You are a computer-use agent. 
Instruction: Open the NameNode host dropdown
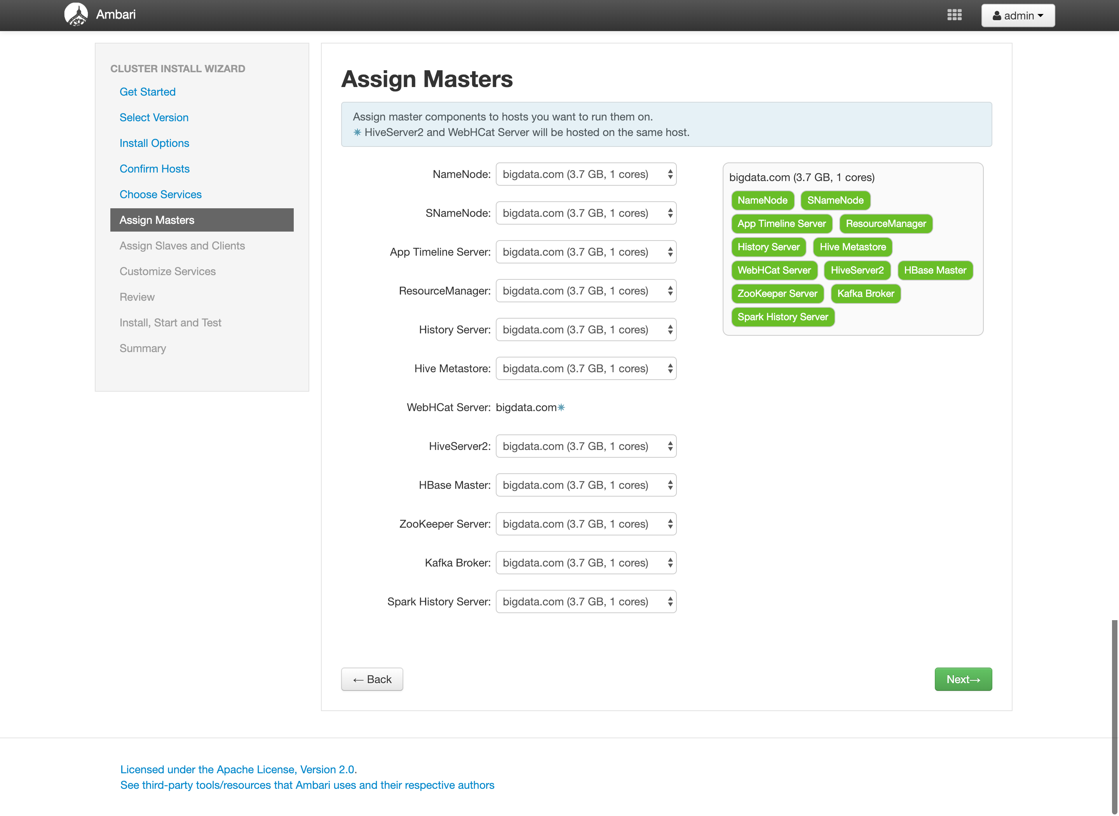585,174
